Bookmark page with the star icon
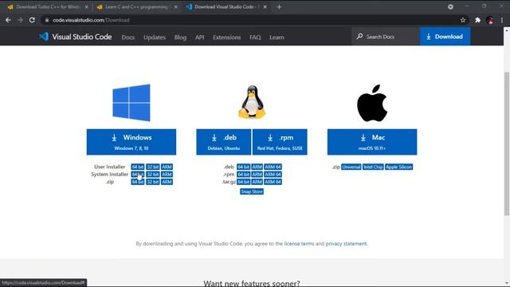 [x=463, y=20]
